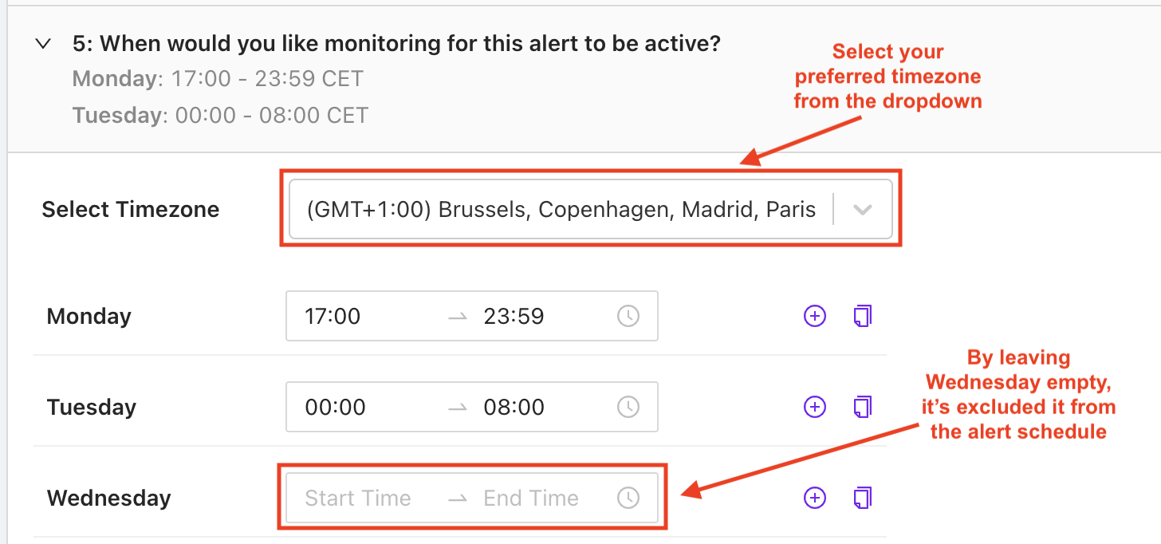Click the section 5 monitoring question heading

point(396,44)
